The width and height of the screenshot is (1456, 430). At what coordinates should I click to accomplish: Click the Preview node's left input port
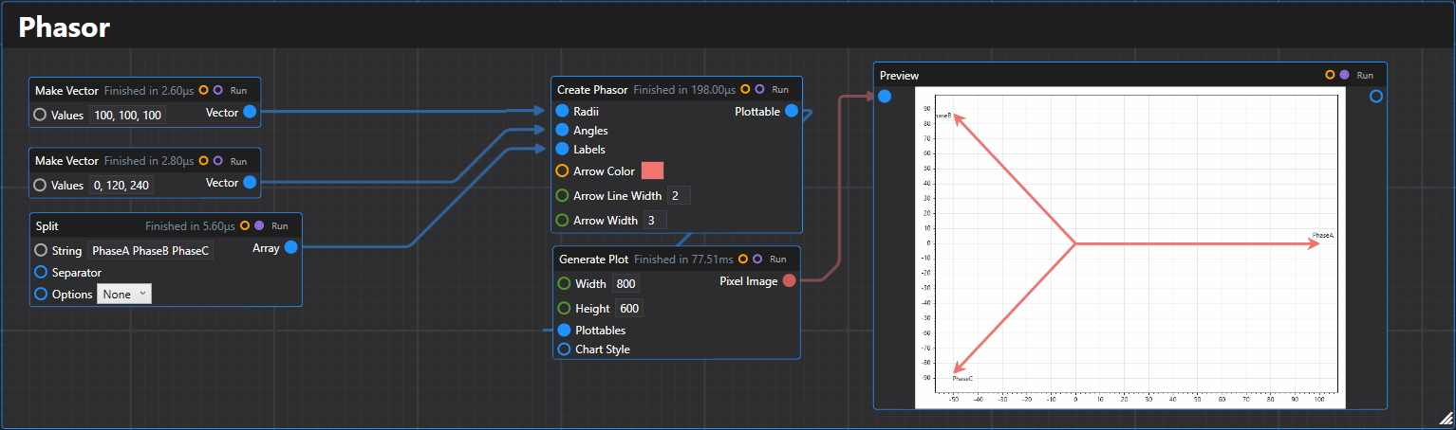tap(885, 96)
